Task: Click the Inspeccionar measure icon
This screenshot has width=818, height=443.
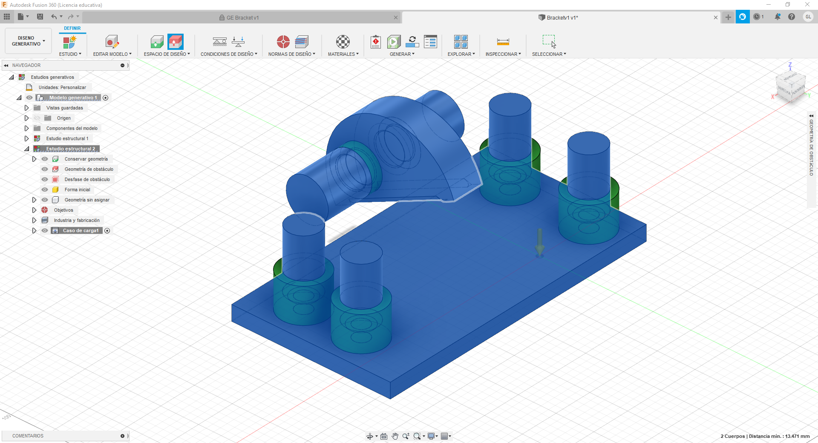Action: click(x=503, y=42)
